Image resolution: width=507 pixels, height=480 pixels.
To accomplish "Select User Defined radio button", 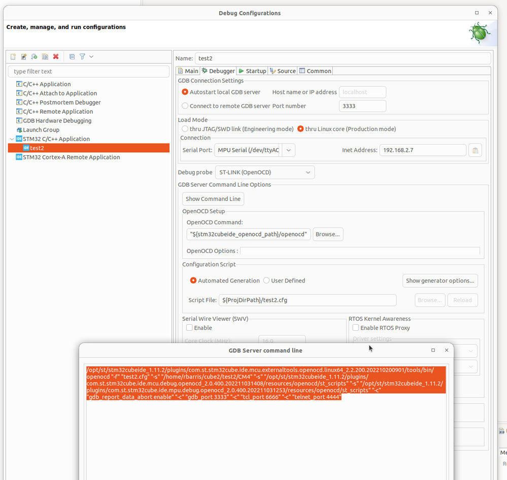I will (266, 281).
